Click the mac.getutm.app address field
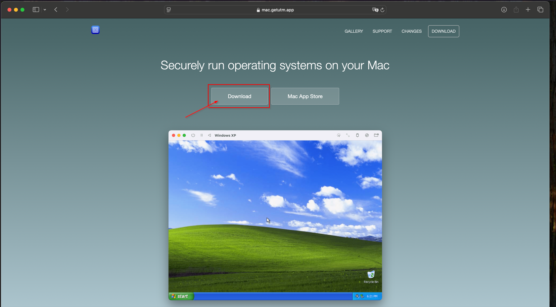556x307 pixels. 275,10
